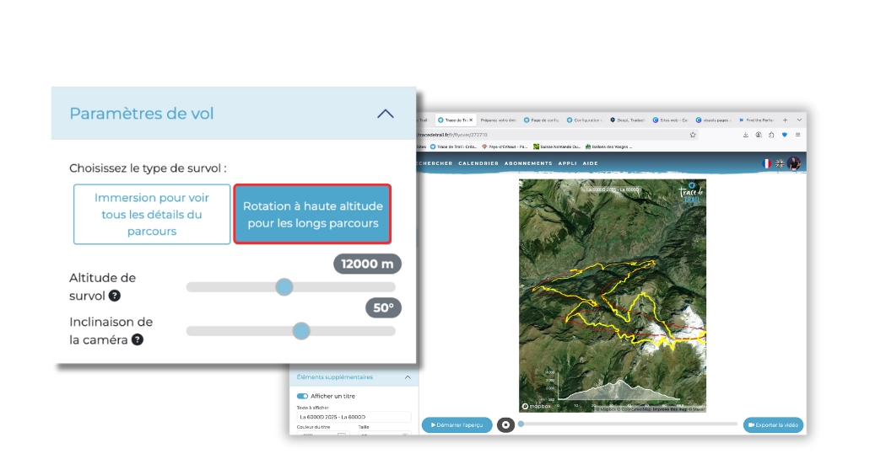
Task: Open the ABONNEMENTS menu item
Action: (528, 163)
